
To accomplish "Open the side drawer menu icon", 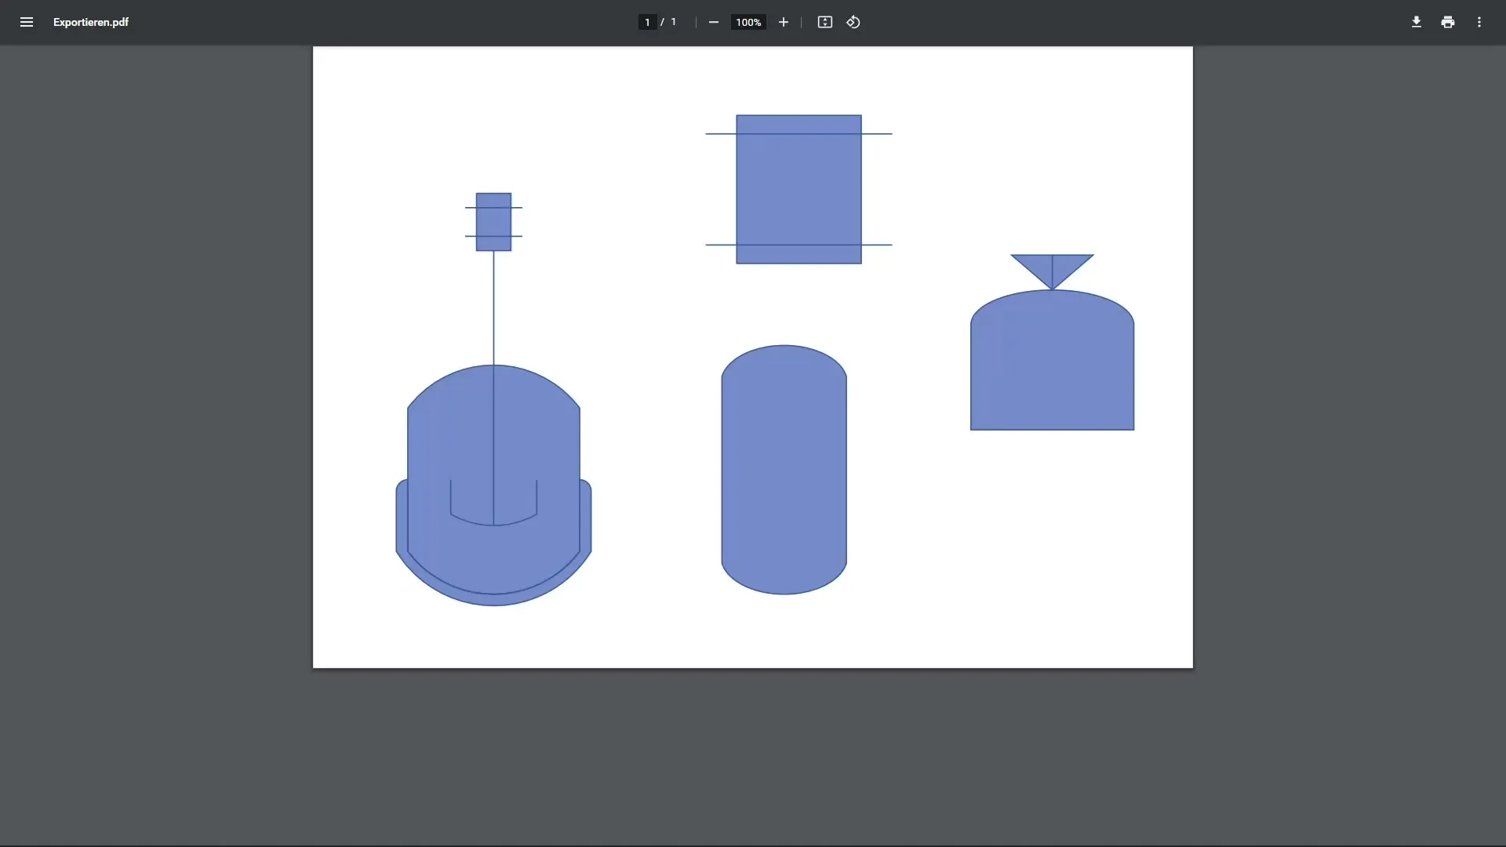I will click(x=27, y=22).
